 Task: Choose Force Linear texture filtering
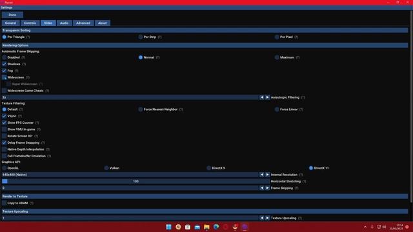pyautogui.click(x=277, y=110)
